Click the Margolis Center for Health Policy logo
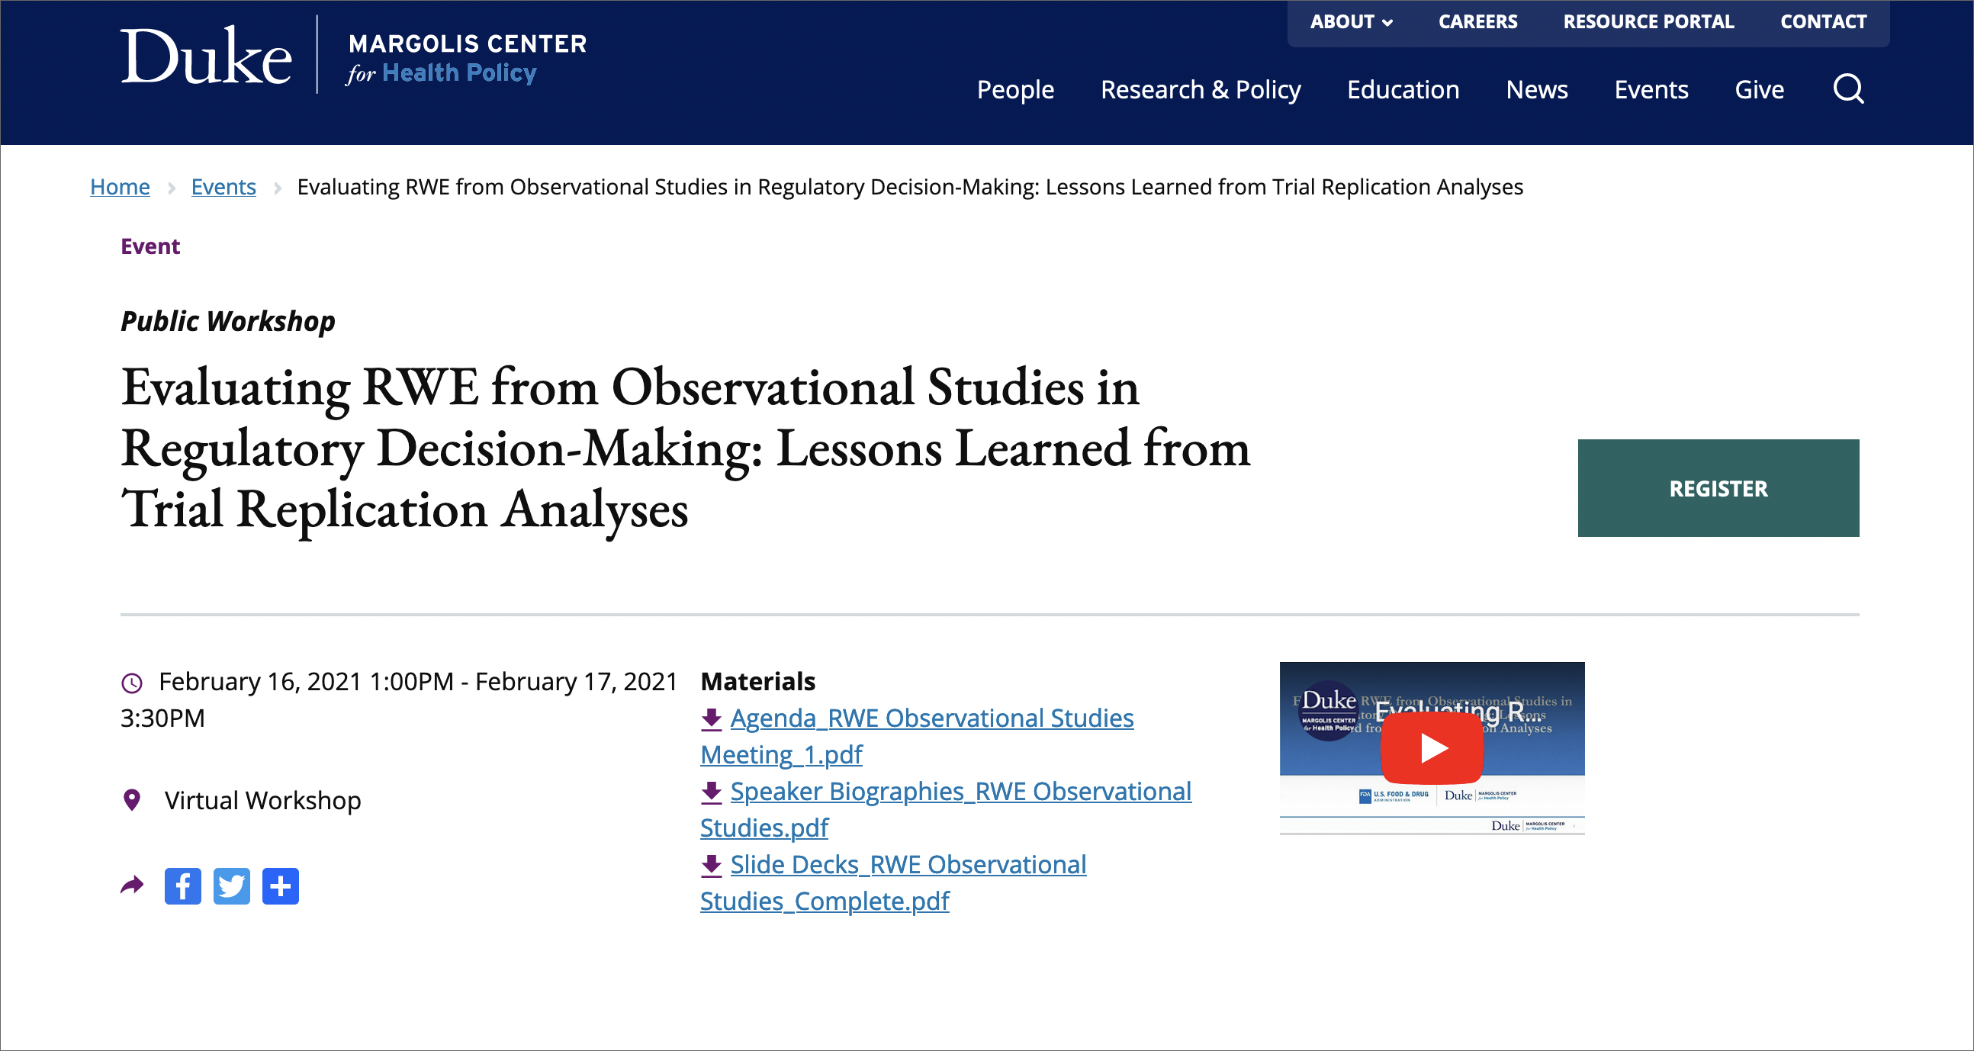1974x1051 pixels. coord(468,58)
